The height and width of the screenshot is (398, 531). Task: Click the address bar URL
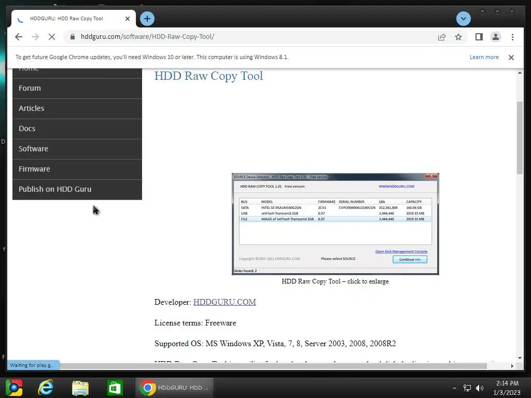pos(147,37)
